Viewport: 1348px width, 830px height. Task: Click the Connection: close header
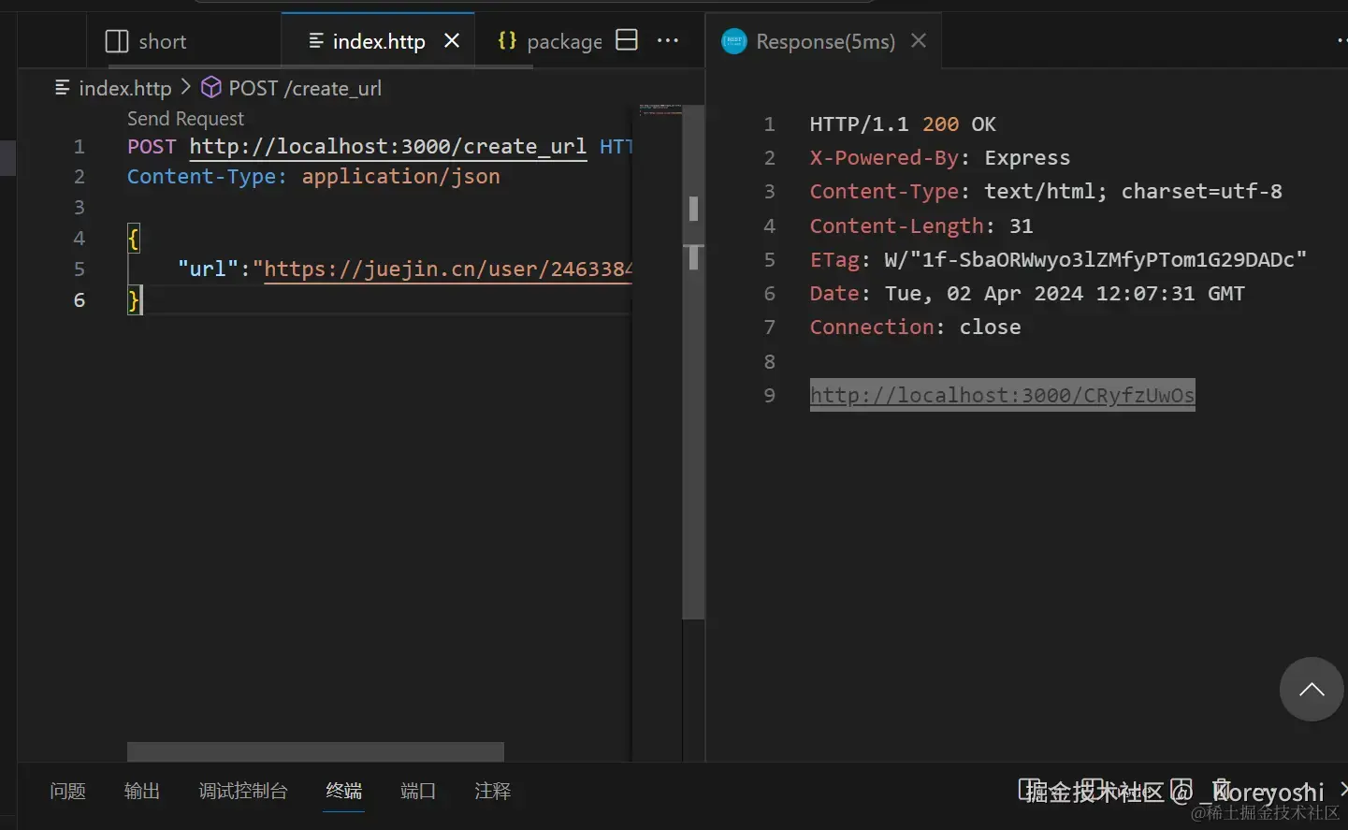click(x=915, y=328)
